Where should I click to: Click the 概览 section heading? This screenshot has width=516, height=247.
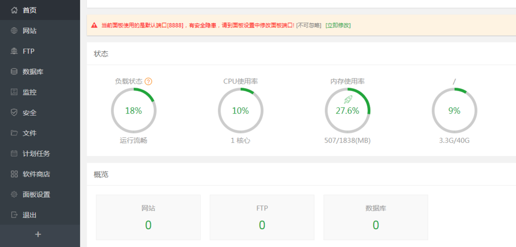click(101, 174)
